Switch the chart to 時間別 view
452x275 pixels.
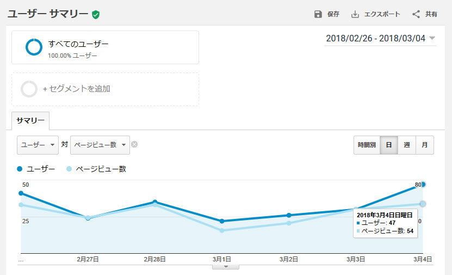pos(367,145)
